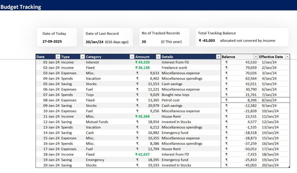Select the Budget Tracking title banner
Screen dimensions: 297x173
tap(21, 7)
